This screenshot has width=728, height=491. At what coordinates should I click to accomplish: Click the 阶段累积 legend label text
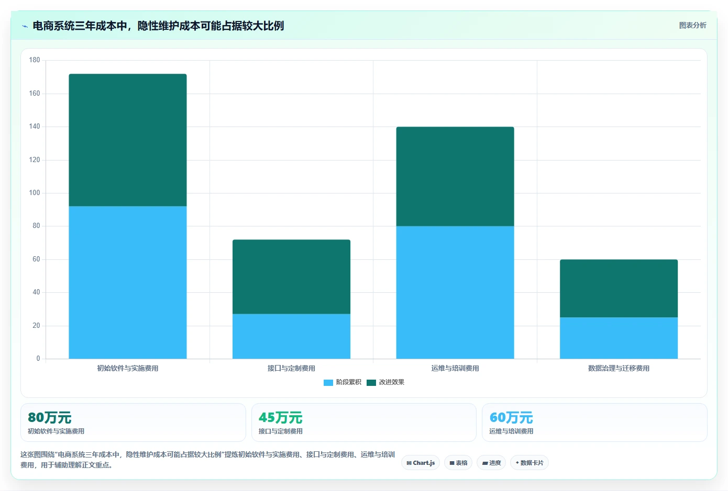(349, 382)
